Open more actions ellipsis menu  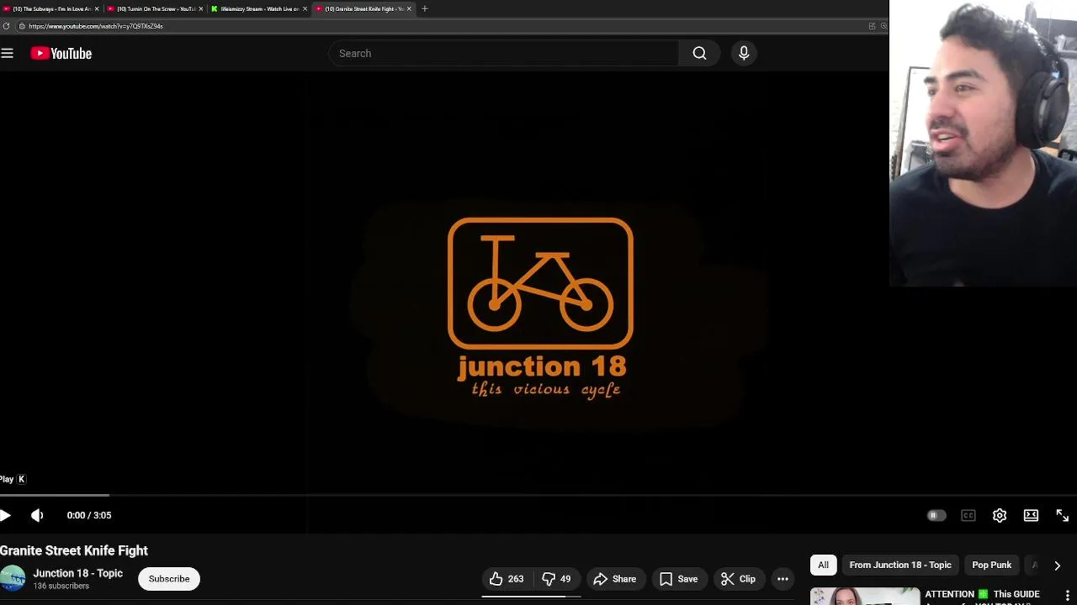coord(783,579)
